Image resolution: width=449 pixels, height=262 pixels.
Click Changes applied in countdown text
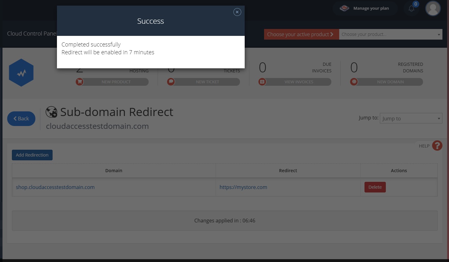coord(225,221)
